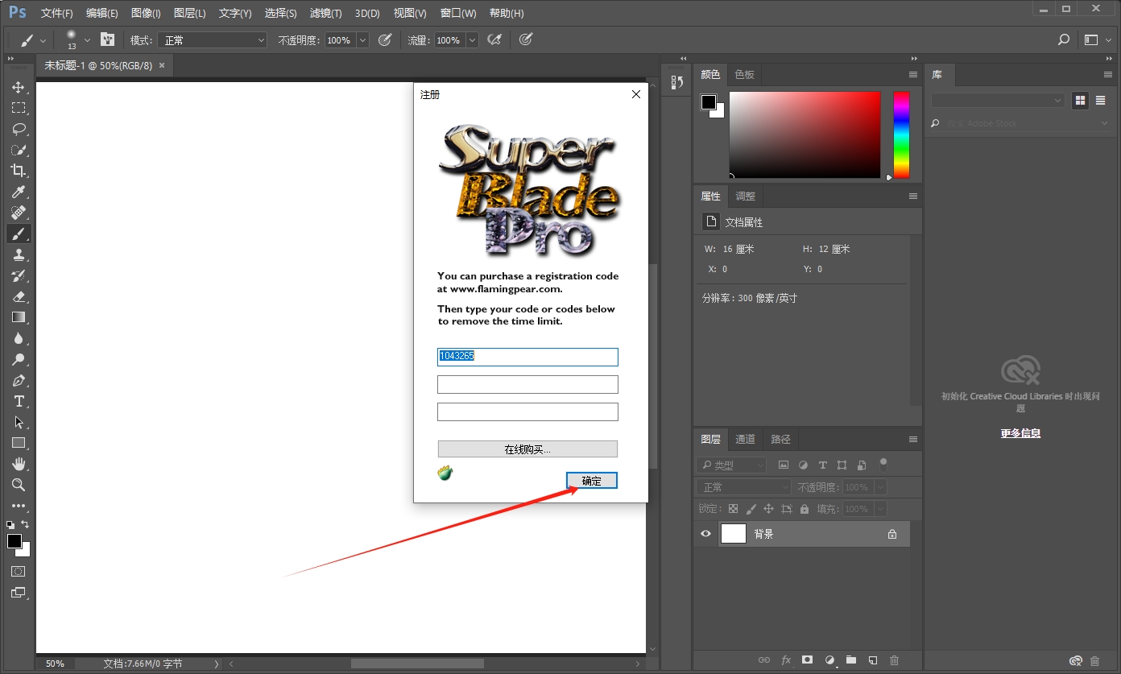1121x674 pixels.
Task: Switch to the 通道 tab
Action: (746, 439)
